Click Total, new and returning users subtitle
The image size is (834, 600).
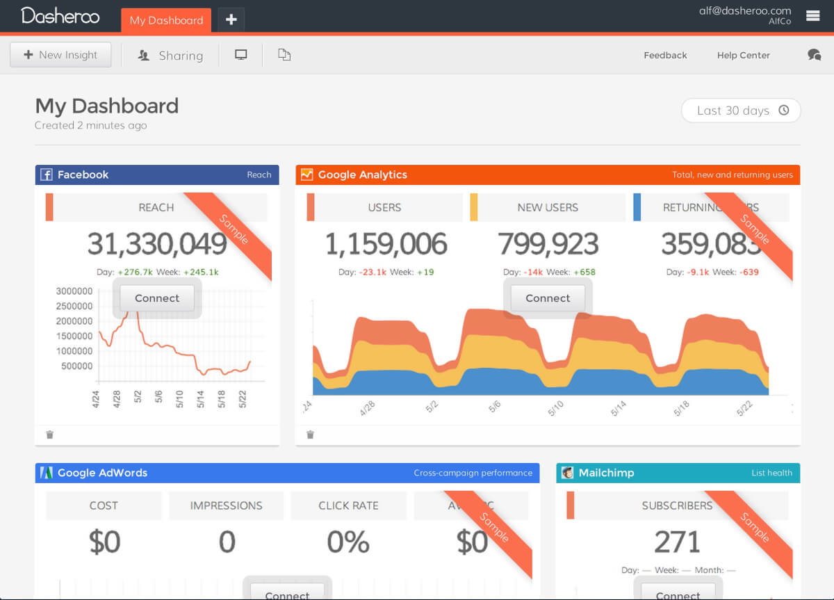733,175
